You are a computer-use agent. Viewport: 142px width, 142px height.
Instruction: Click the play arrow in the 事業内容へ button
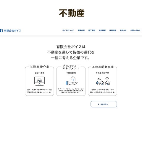click(99, 104)
